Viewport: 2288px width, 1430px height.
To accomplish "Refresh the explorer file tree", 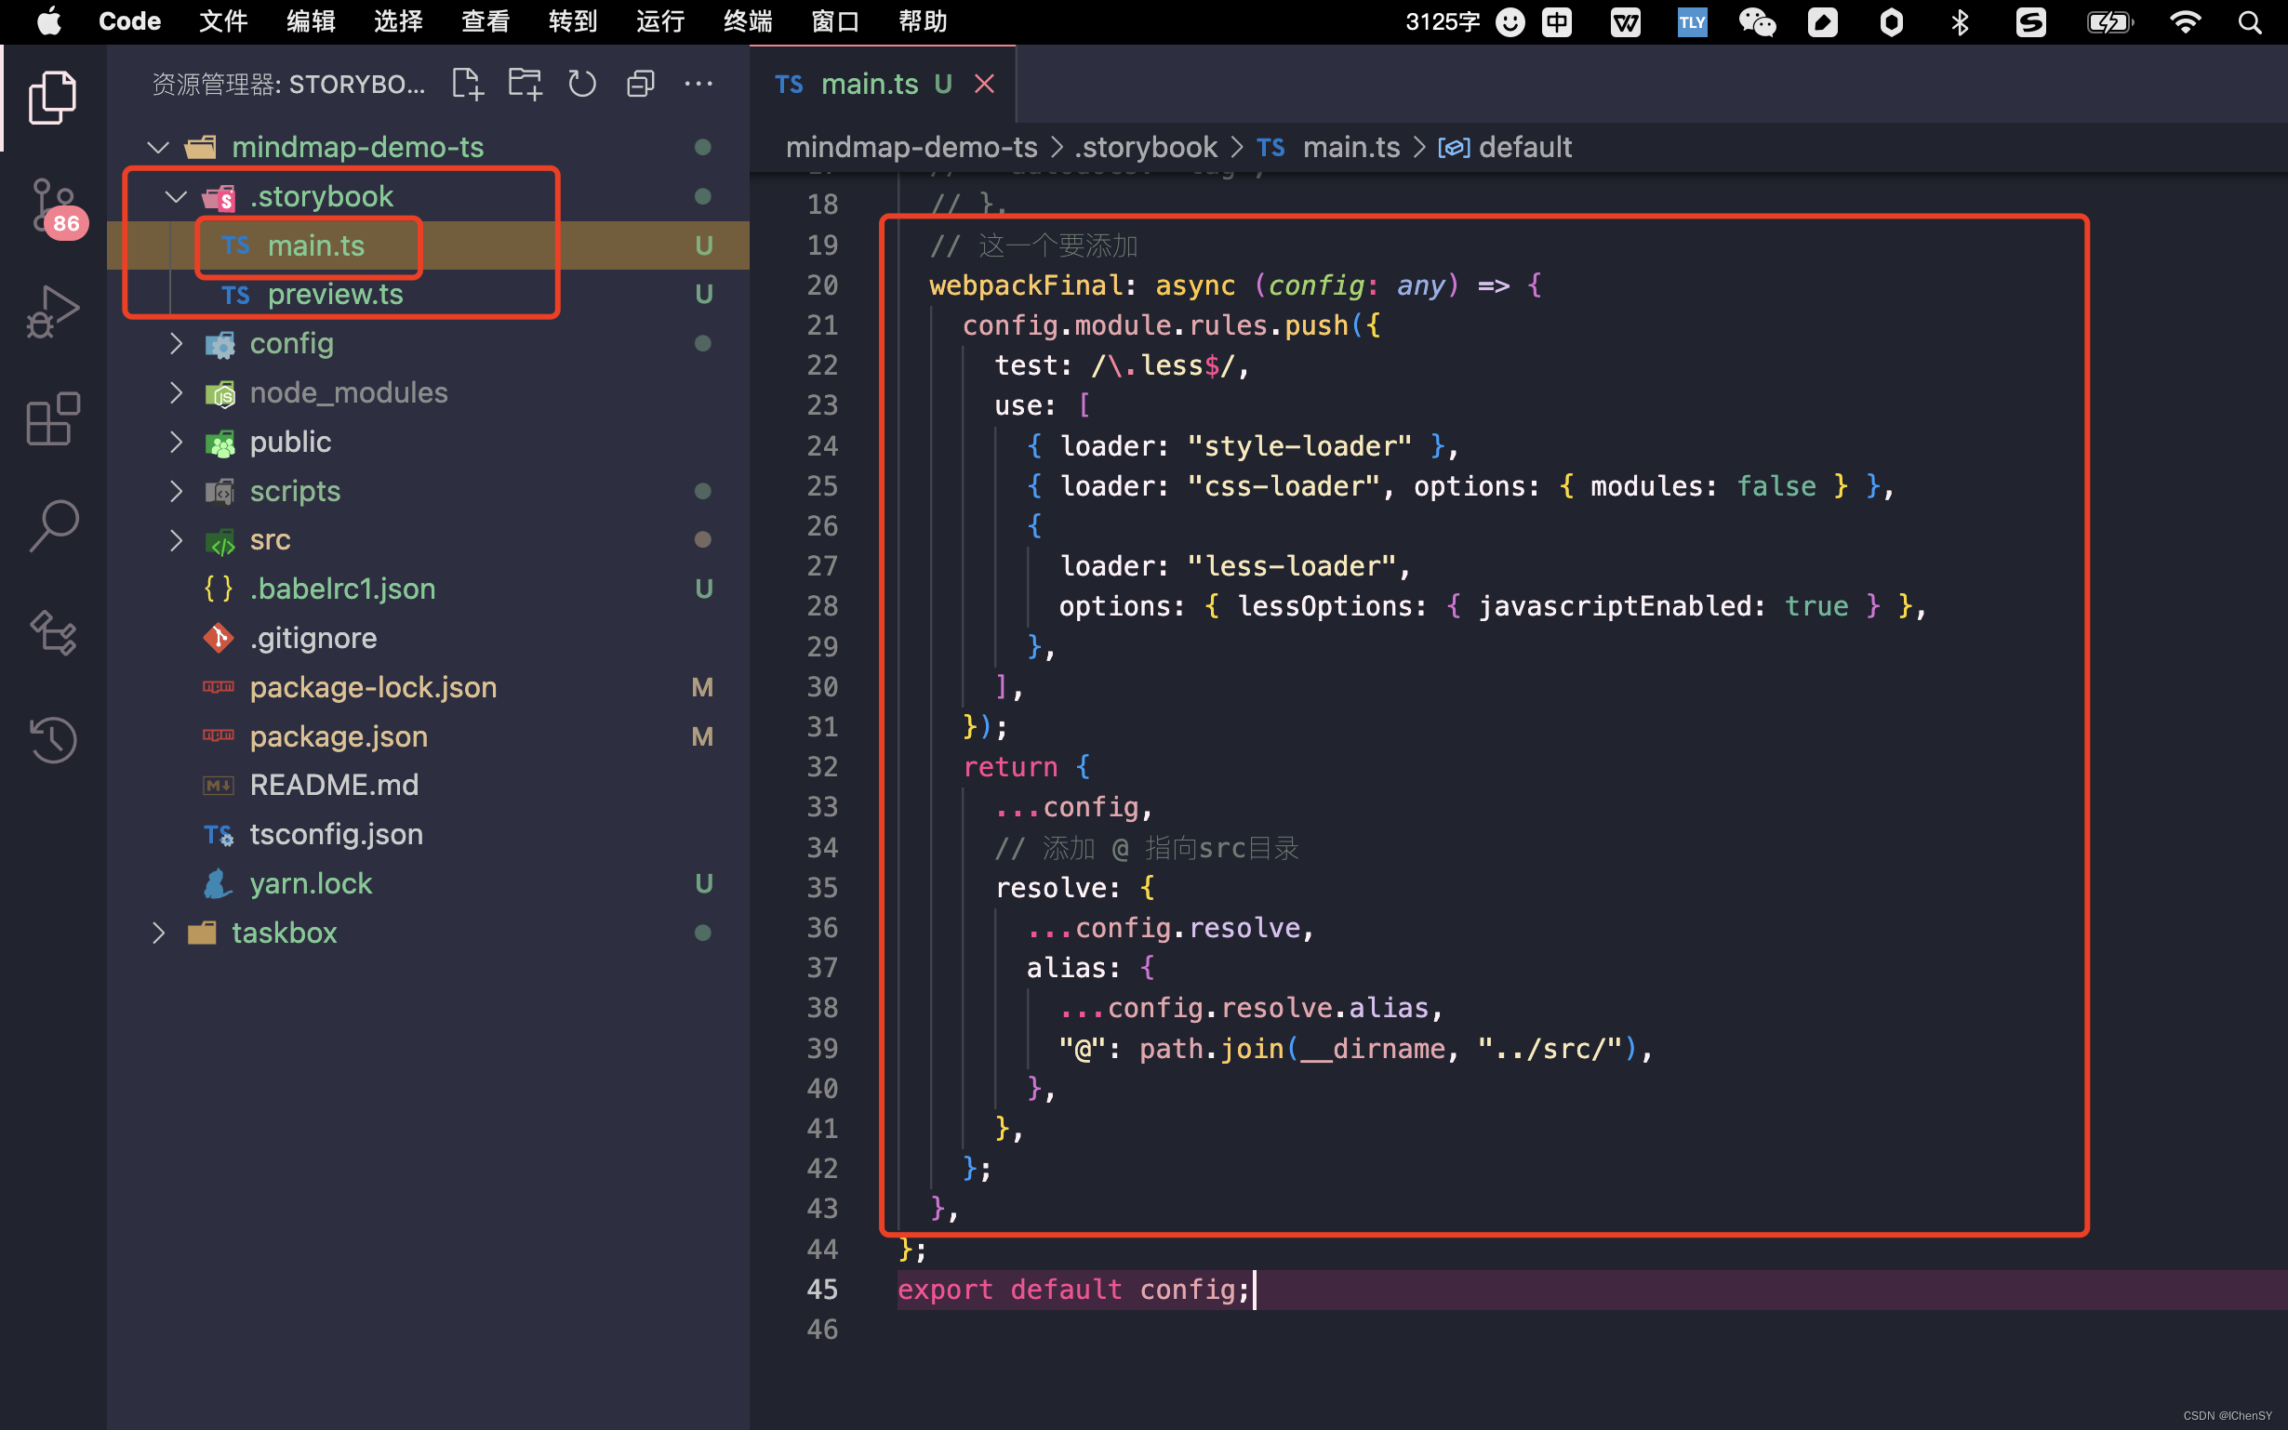I will [582, 85].
